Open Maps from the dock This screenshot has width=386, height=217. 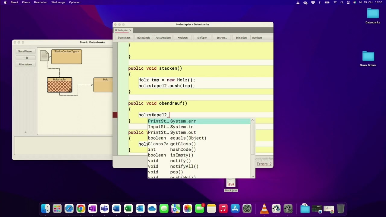[x=176, y=208]
